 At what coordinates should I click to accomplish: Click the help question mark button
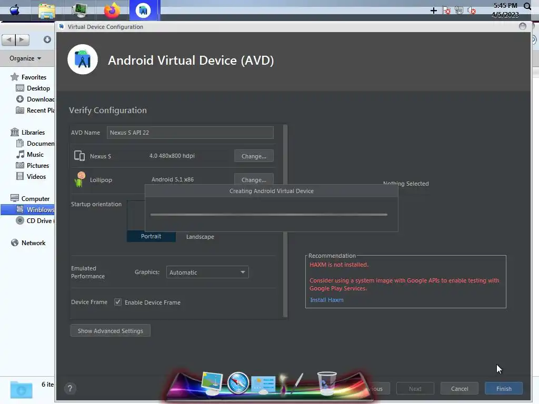pyautogui.click(x=70, y=389)
